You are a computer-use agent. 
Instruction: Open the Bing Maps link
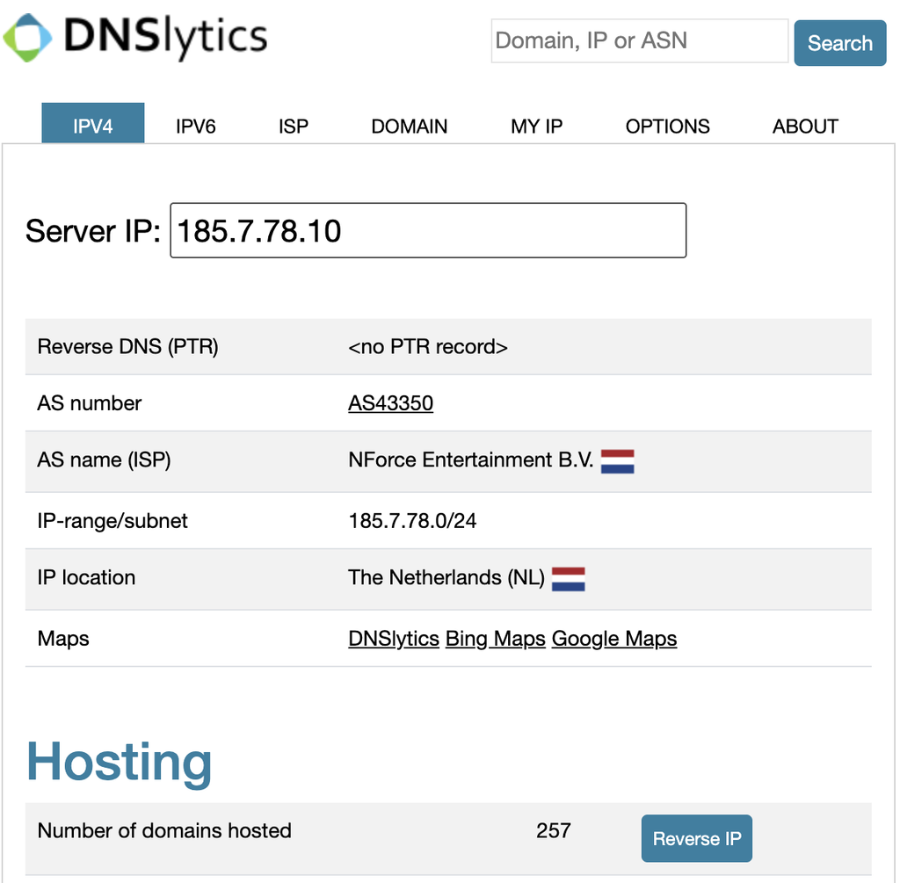tap(496, 639)
